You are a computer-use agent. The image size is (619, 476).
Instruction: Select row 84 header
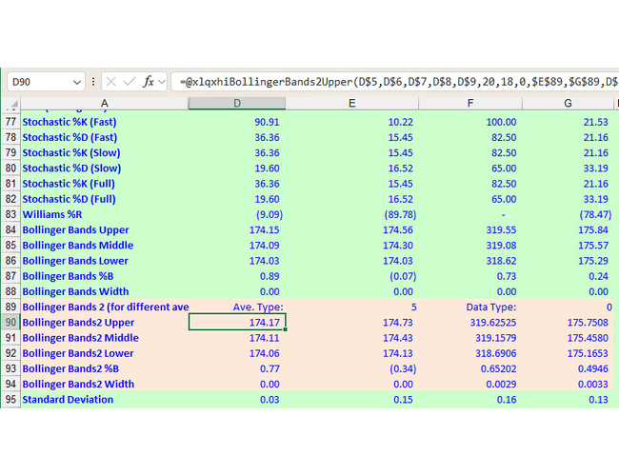click(10, 229)
